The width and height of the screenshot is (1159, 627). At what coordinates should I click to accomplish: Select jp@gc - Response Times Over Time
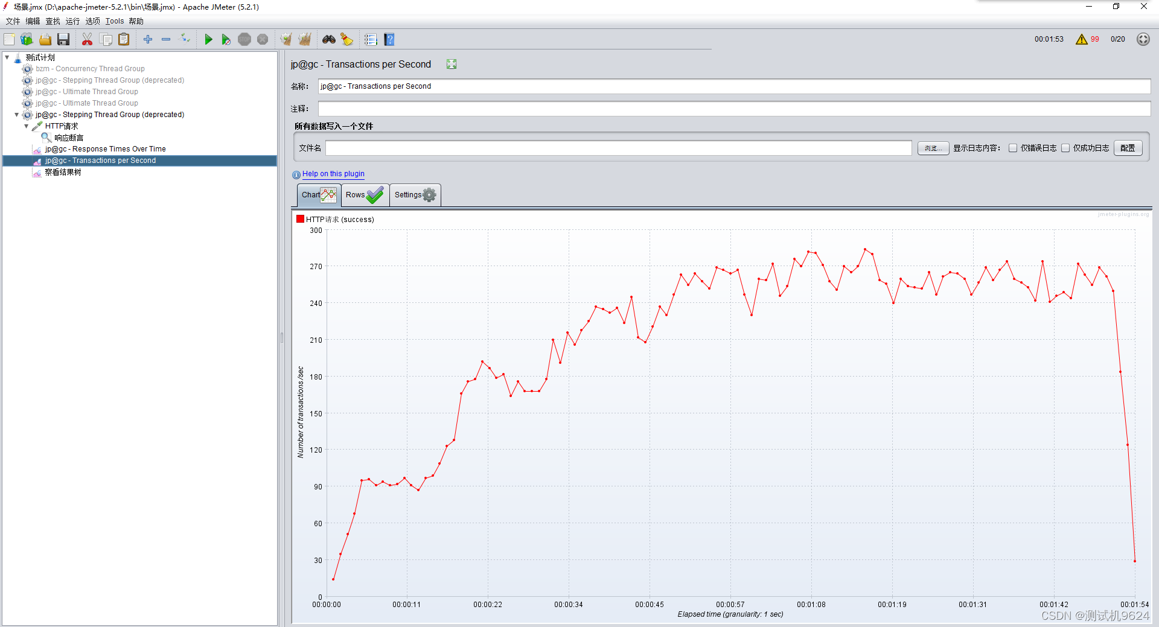pos(105,149)
